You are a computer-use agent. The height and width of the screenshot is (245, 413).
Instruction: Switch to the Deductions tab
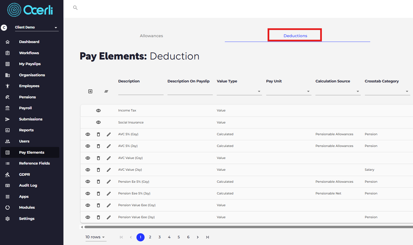[x=295, y=36]
